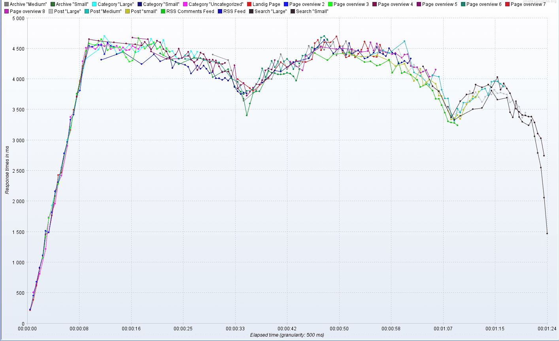Select the Post "Large" legend label
Image resolution: width=559 pixels, height=341 pixels.
[x=68, y=11]
